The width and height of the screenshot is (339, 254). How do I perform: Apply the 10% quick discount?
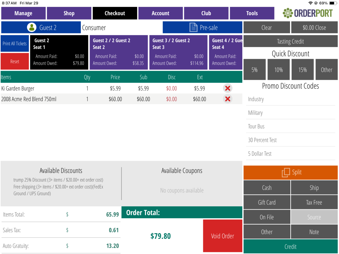pos(278,70)
